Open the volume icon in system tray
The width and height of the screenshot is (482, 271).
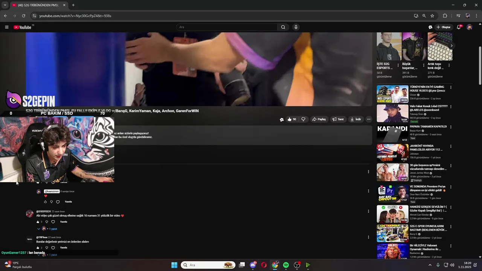click(x=452, y=265)
